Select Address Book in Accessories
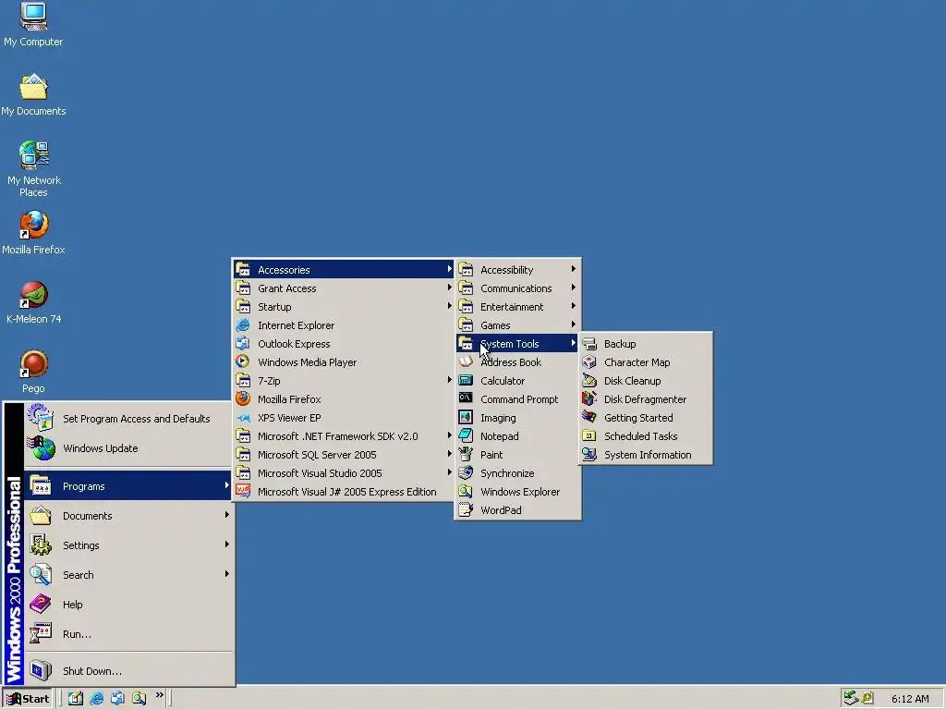 click(517, 362)
